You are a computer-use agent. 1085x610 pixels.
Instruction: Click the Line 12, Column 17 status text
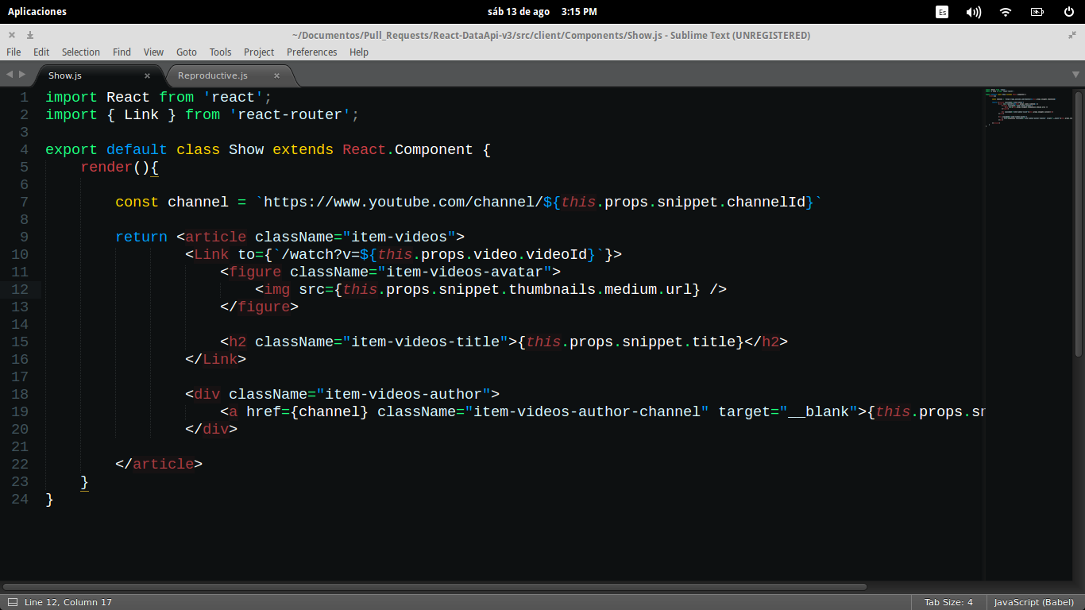click(68, 602)
